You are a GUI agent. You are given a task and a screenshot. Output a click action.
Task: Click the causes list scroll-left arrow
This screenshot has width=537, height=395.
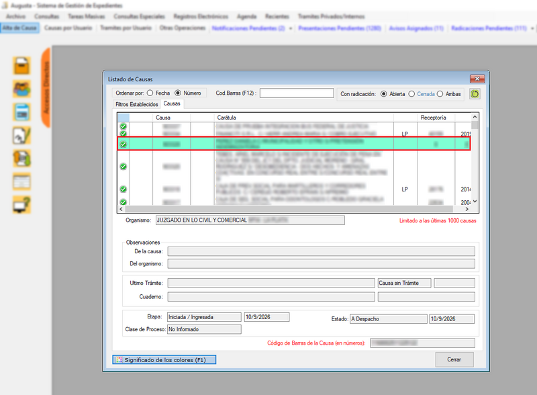tap(121, 209)
